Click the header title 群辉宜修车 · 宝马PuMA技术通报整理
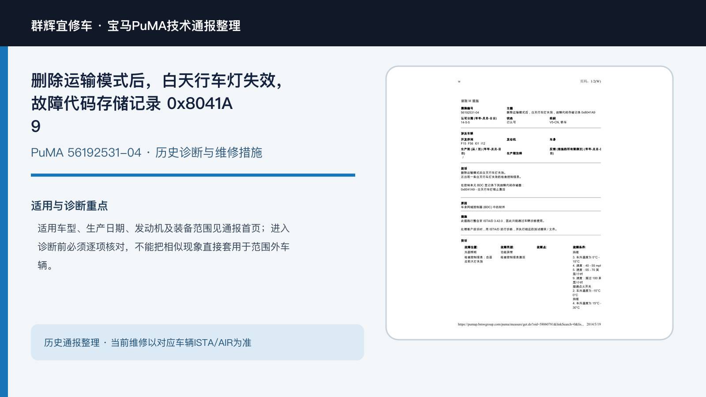This screenshot has height=397, width=706. click(136, 26)
